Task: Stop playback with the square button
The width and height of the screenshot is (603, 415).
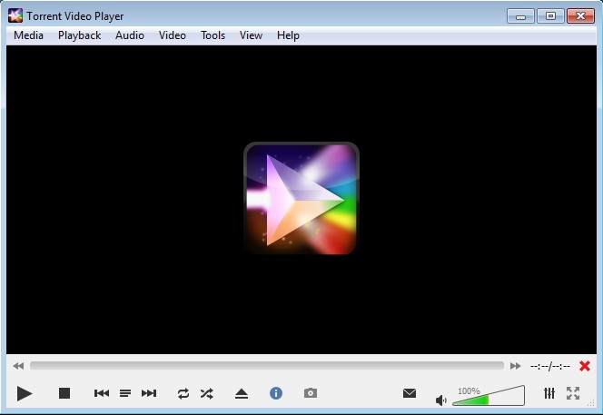Action: (x=64, y=393)
